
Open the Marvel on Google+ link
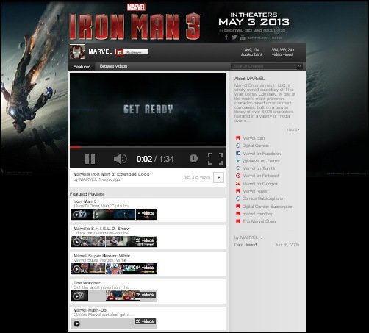point(259,184)
